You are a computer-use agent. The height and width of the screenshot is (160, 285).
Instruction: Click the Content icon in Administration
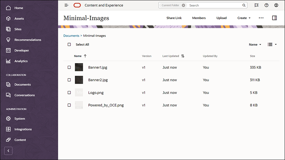tap(8, 140)
